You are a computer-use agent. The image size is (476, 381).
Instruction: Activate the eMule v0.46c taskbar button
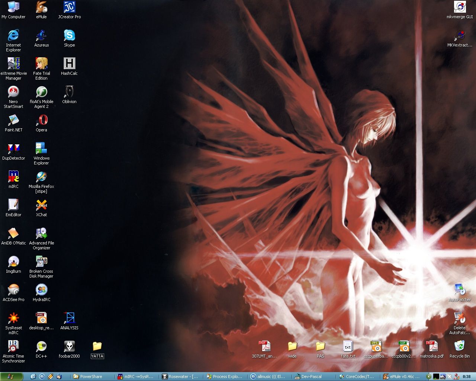pyautogui.click(x=402, y=377)
